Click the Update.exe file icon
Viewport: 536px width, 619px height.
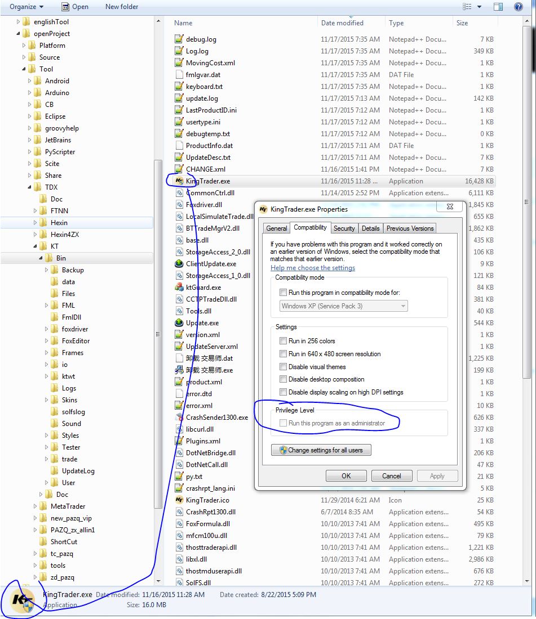(179, 323)
